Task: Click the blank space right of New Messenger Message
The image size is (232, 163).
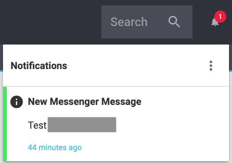Action: 181,102
